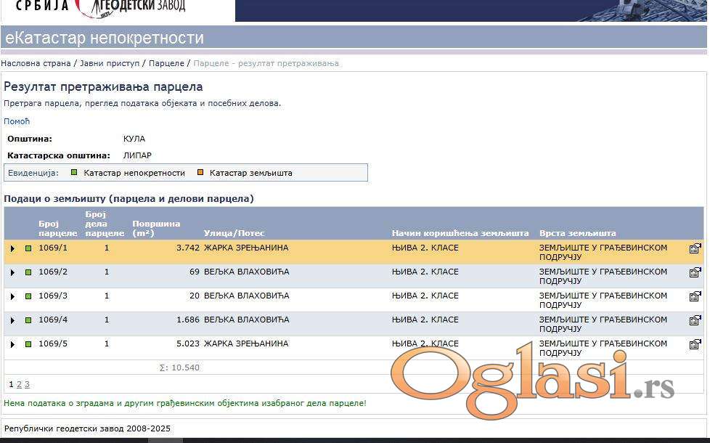Expand row for parcel 1069/4
710x443 pixels.
pos(12,320)
